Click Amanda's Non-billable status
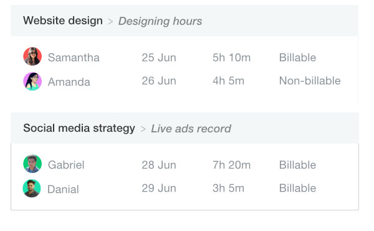The width and height of the screenshot is (374, 231). [x=310, y=81]
